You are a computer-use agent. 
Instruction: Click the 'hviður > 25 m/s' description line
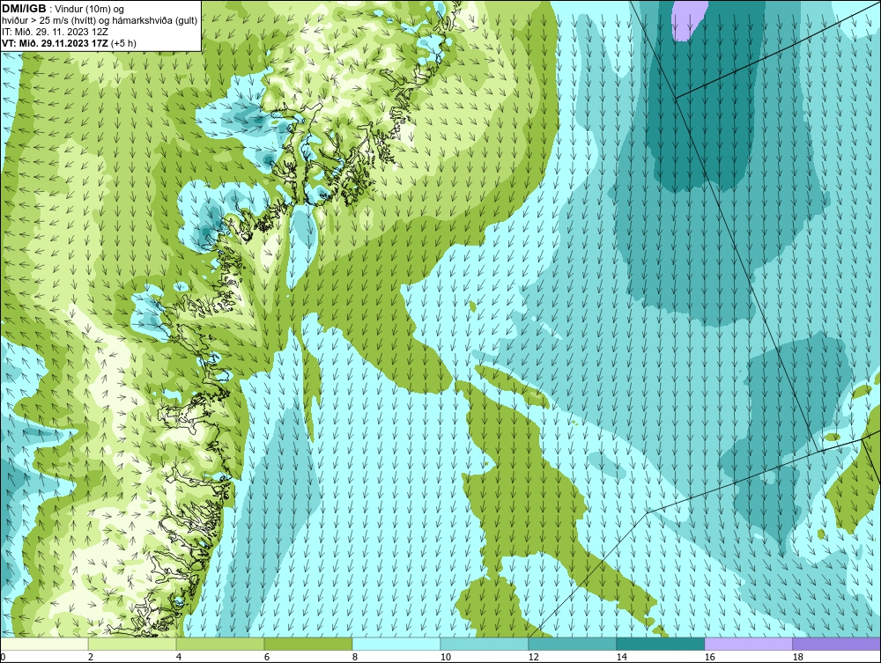coord(100,20)
